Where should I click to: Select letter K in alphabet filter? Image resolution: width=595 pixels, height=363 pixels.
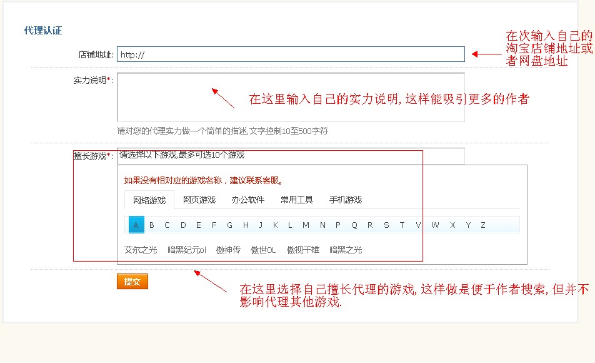(x=276, y=225)
